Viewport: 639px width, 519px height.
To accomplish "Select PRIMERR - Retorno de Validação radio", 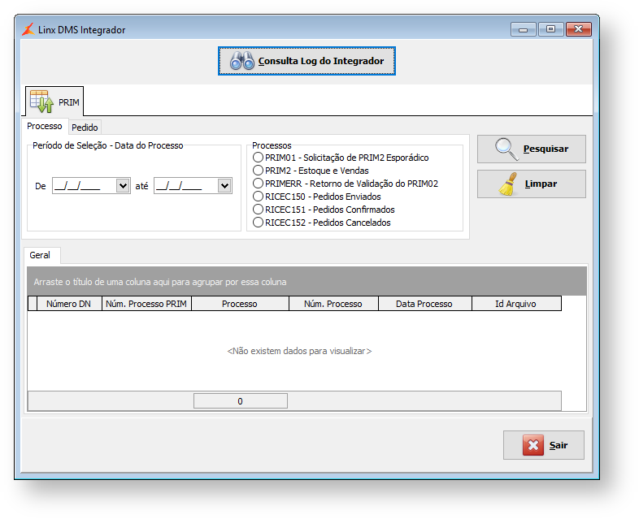I will point(258,184).
